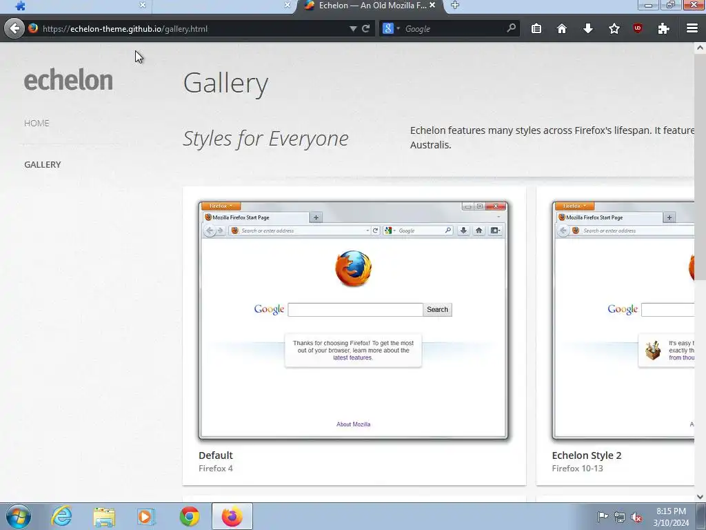Viewport: 706px width, 530px height.
Task: Close the second blank tab
Action: [288, 5]
